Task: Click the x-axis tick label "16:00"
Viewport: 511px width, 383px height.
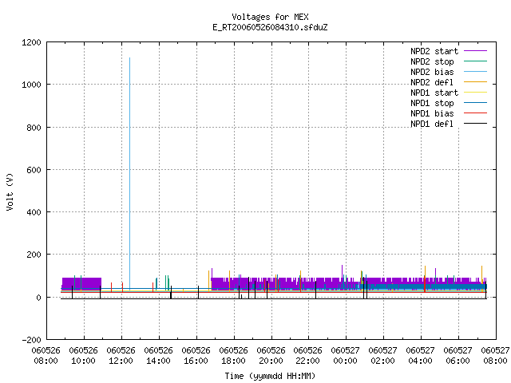Action: [196, 361]
